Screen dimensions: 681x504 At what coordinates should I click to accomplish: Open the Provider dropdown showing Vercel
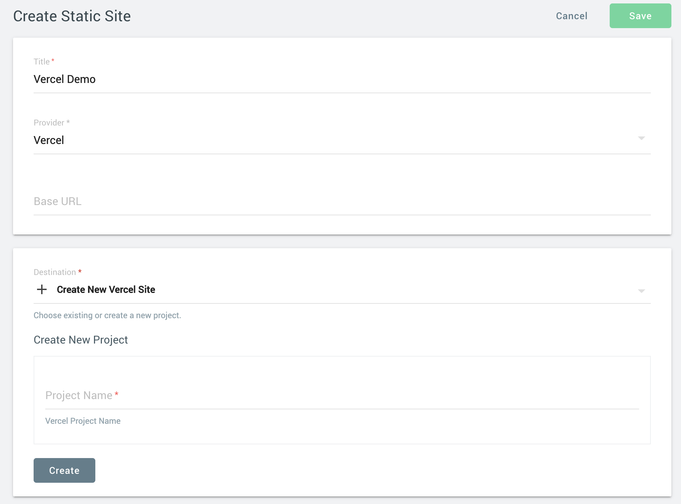(x=342, y=140)
